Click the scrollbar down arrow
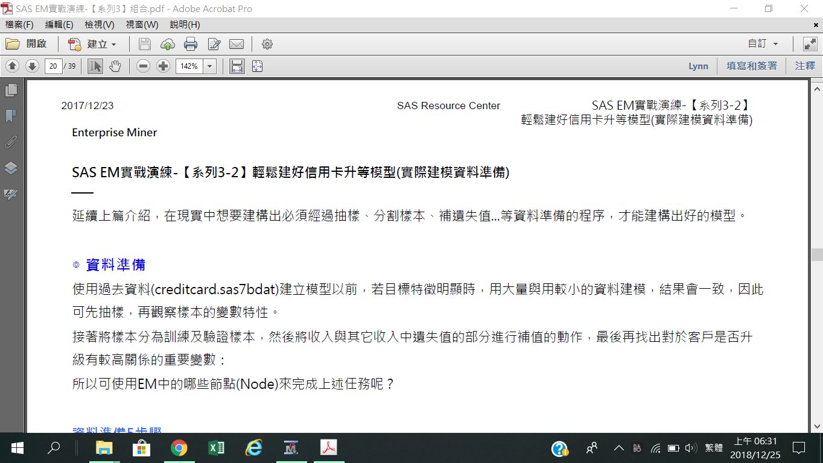The height and width of the screenshot is (463, 823). [x=817, y=426]
